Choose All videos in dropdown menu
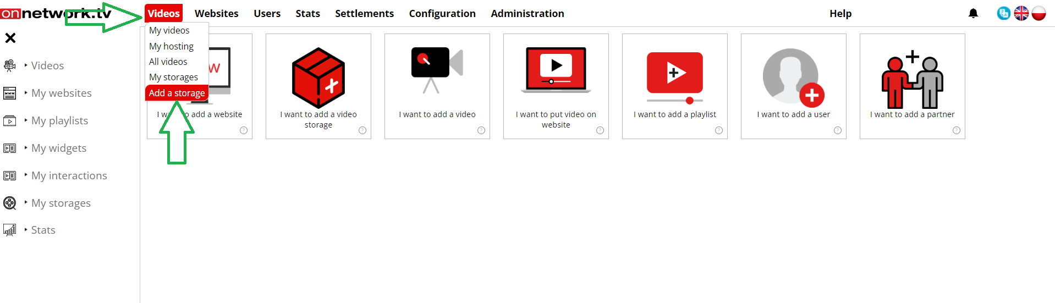The height and width of the screenshot is (303, 1055). (x=168, y=62)
